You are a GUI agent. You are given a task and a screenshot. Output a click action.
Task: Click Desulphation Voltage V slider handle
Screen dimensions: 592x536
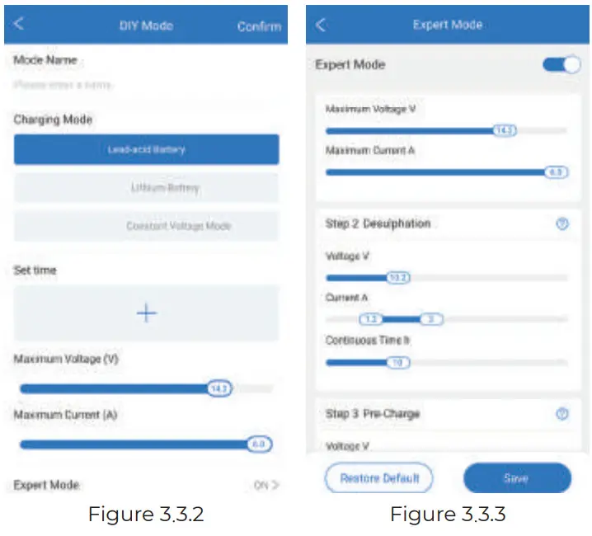(x=398, y=278)
